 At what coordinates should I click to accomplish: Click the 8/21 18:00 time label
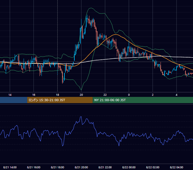(x=58, y=167)
